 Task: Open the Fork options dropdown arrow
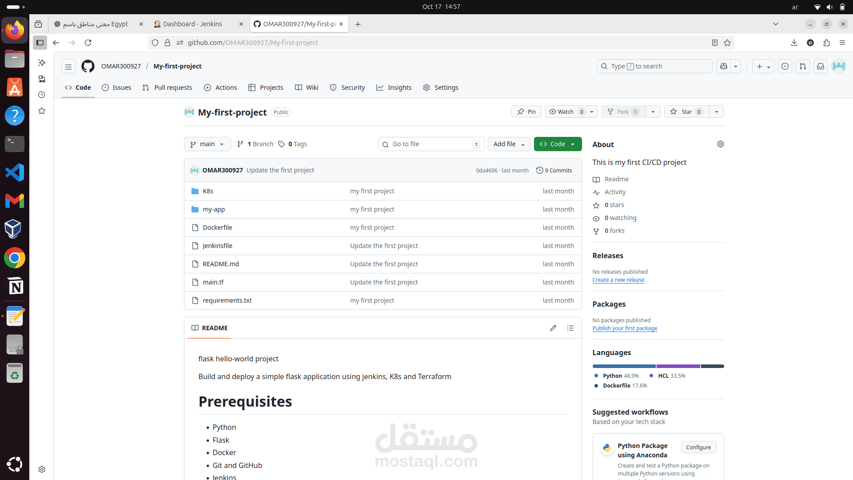coord(653,112)
